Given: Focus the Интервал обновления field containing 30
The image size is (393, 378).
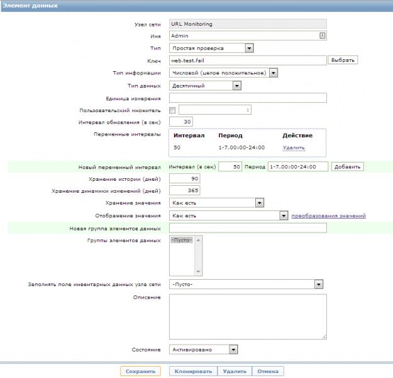Looking at the screenshot, I should [181, 122].
